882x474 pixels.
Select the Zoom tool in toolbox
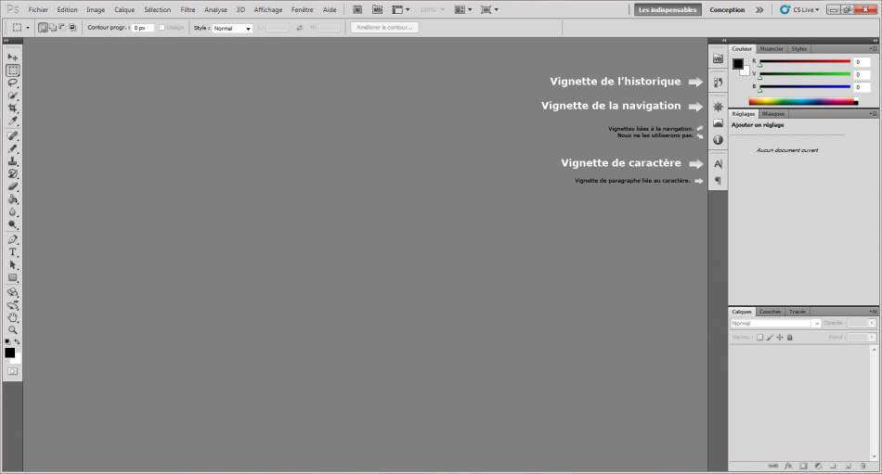tap(12, 330)
